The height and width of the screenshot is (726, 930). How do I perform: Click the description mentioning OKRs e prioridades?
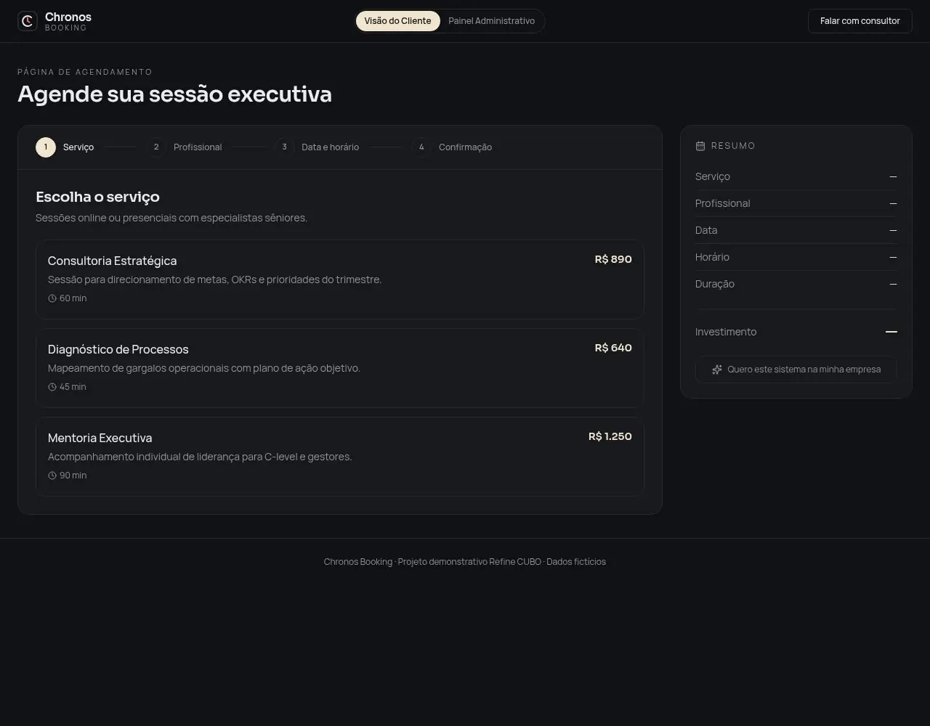[214, 280]
